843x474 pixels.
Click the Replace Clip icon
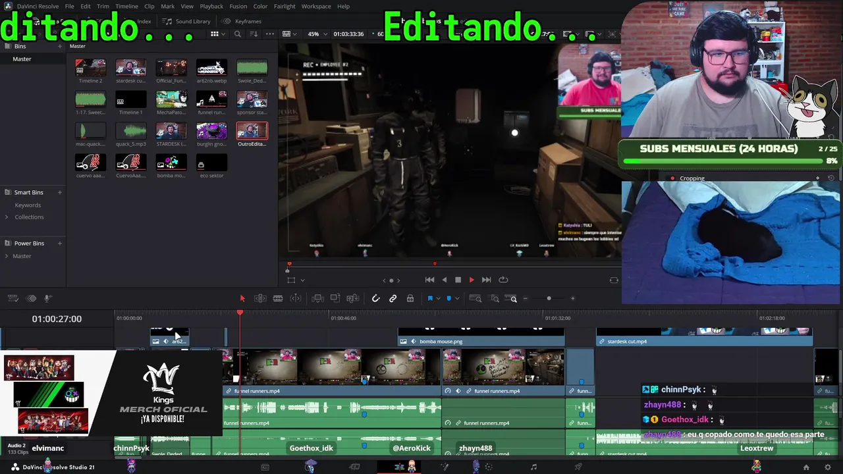tap(352, 298)
